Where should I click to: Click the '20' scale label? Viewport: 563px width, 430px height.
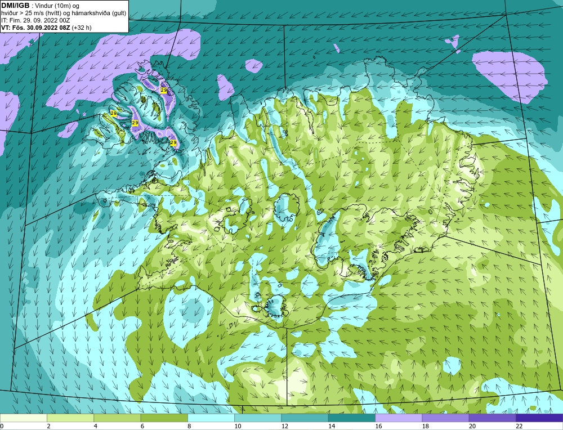(472, 426)
